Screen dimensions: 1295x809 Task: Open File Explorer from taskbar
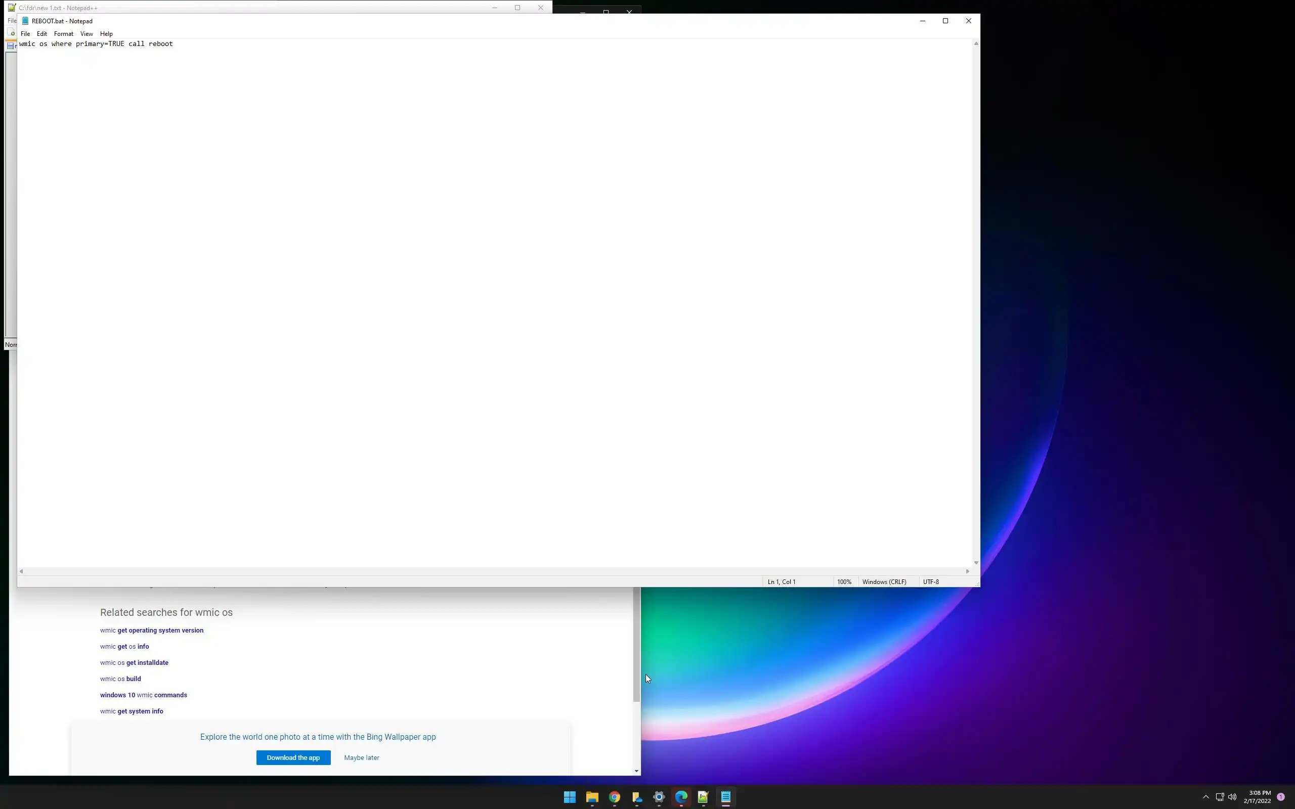tap(592, 797)
